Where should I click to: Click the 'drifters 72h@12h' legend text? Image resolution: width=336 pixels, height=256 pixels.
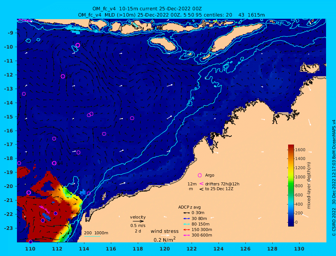pos(222,184)
